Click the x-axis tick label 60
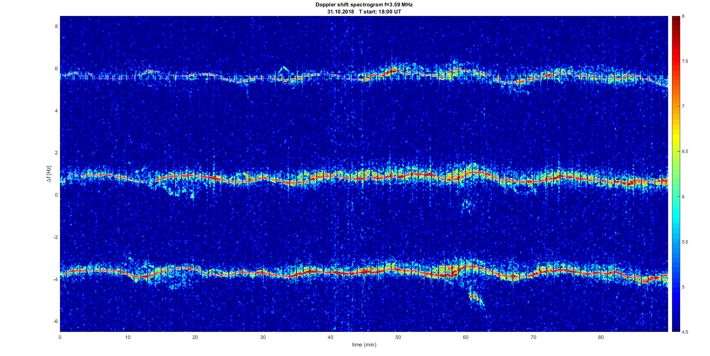Screen dimensions: 710x356 [466, 337]
